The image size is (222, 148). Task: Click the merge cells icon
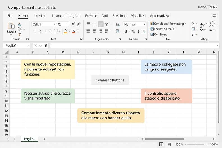[x=118, y=31]
